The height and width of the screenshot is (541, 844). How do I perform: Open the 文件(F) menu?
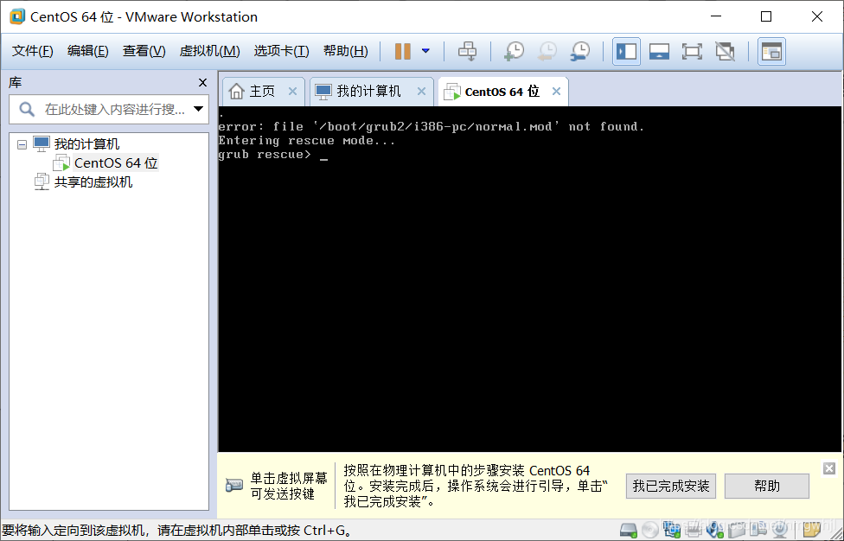(x=32, y=51)
